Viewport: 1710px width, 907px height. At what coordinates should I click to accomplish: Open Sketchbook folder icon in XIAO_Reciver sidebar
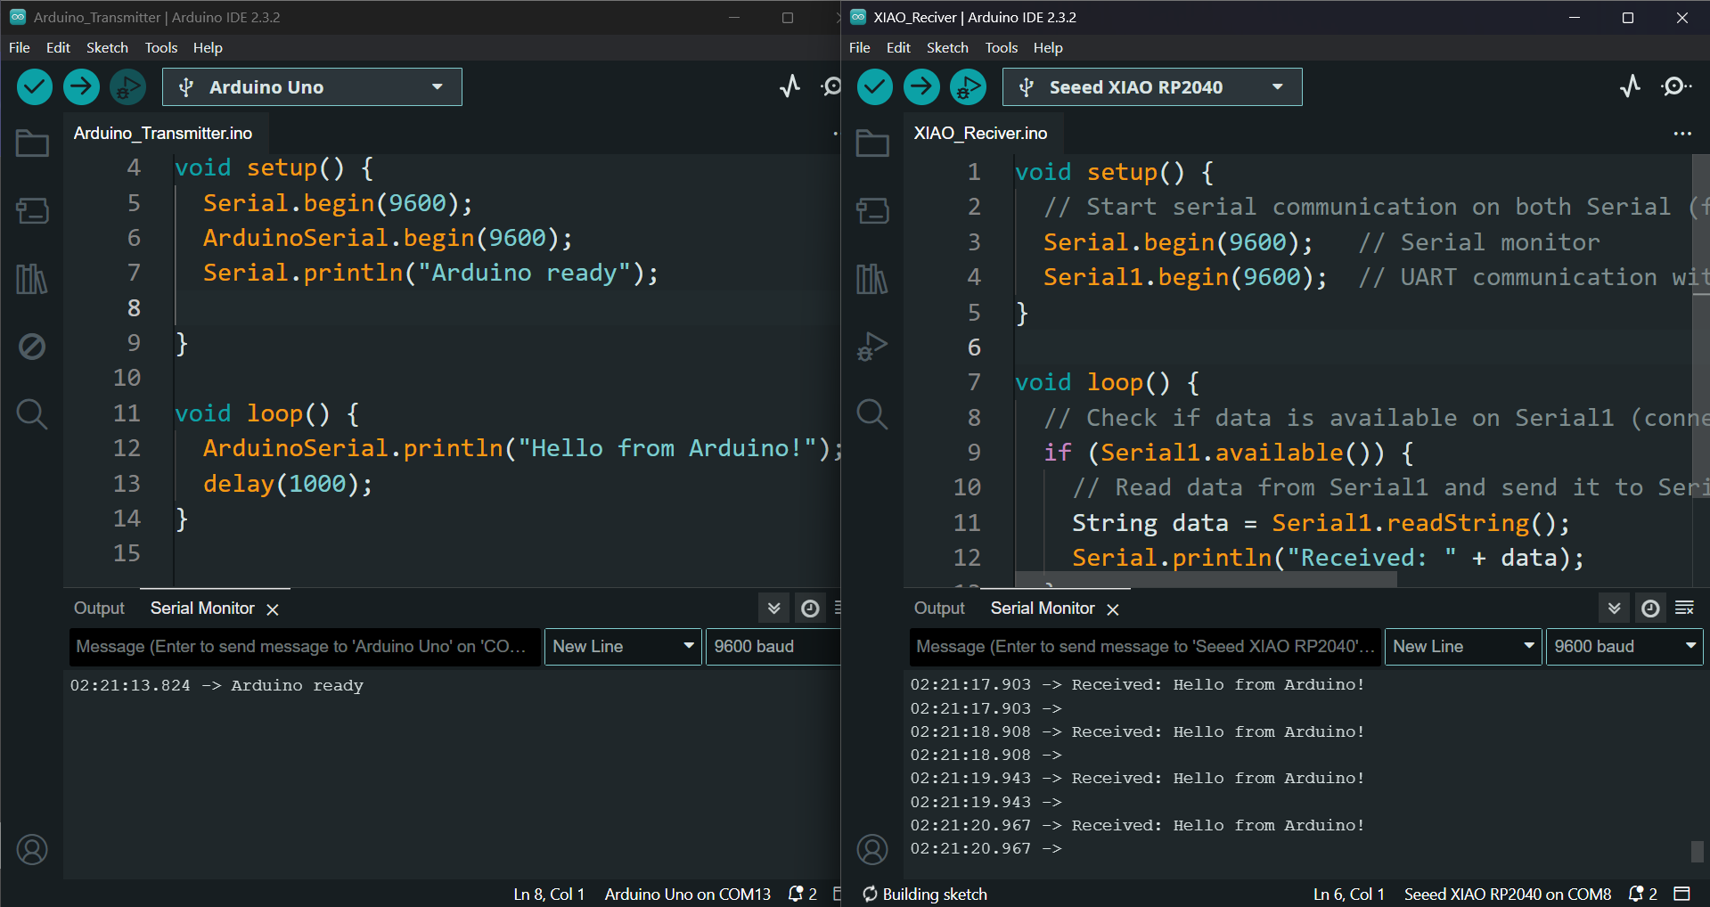pyautogui.click(x=872, y=143)
